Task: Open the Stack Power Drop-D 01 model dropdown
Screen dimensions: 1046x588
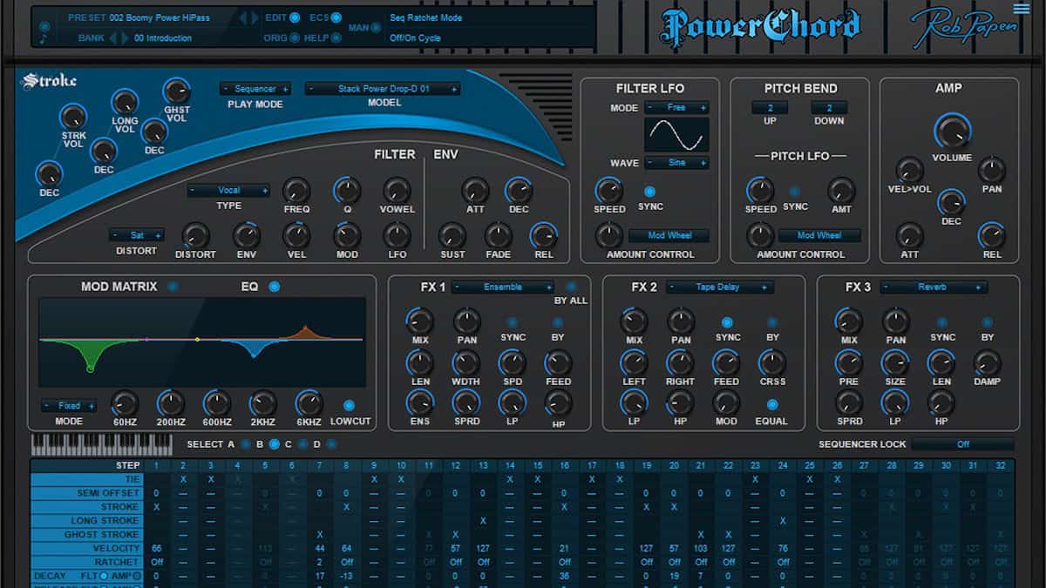Action: [x=383, y=89]
